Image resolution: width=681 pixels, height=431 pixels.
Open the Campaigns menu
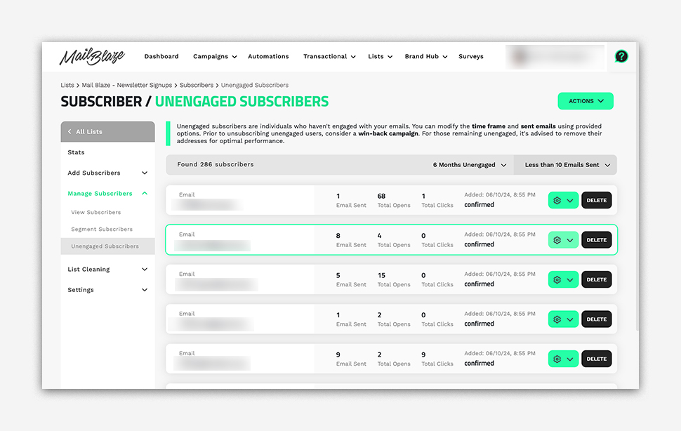214,57
